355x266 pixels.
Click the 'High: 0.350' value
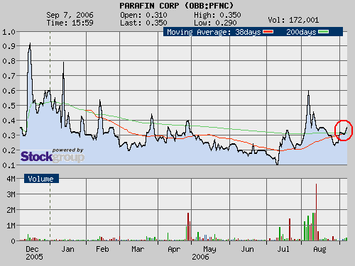tap(217, 15)
